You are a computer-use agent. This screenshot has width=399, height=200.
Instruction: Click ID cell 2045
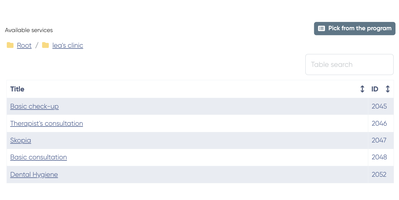(x=379, y=106)
